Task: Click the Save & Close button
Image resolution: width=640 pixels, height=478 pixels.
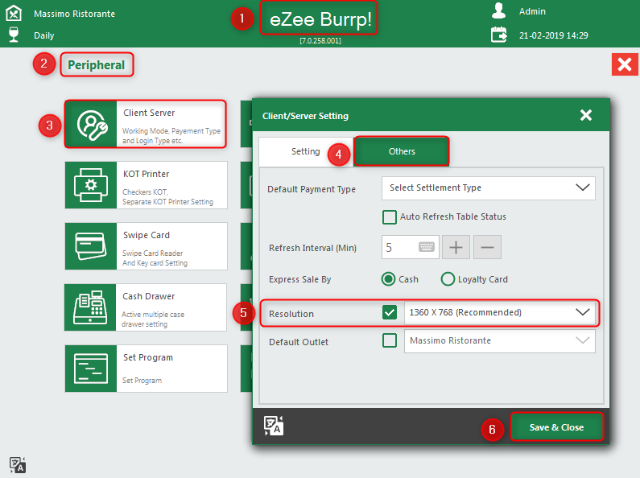Action: tap(556, 427)
